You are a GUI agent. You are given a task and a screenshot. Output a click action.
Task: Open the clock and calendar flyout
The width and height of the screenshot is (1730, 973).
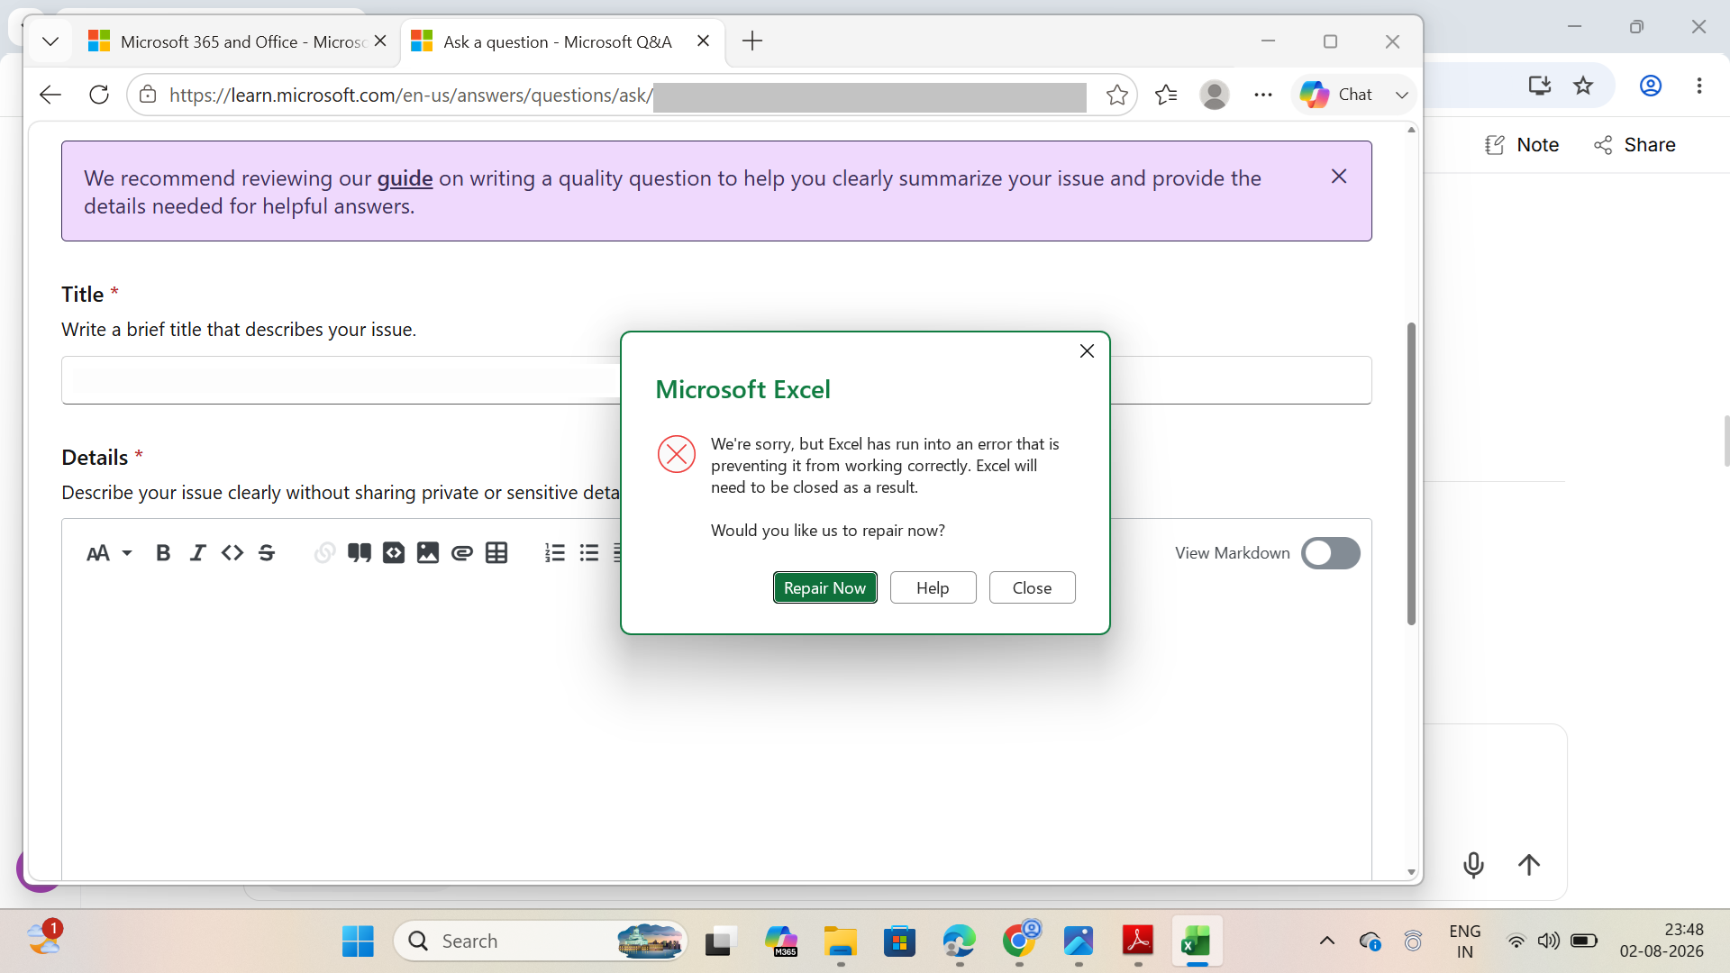(x=1662, y=941)
